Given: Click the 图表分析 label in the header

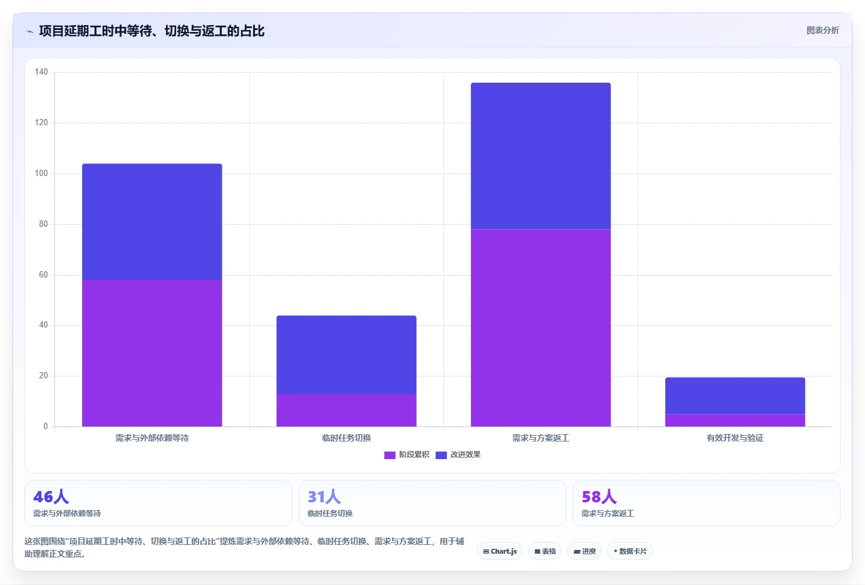Looking at the screenshot, I should click(x=822, y=30).
